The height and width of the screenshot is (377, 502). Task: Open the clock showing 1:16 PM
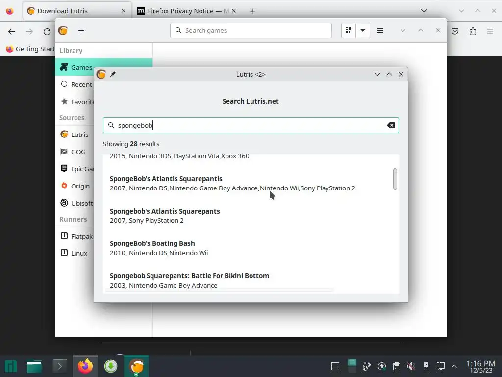[480, 366]
